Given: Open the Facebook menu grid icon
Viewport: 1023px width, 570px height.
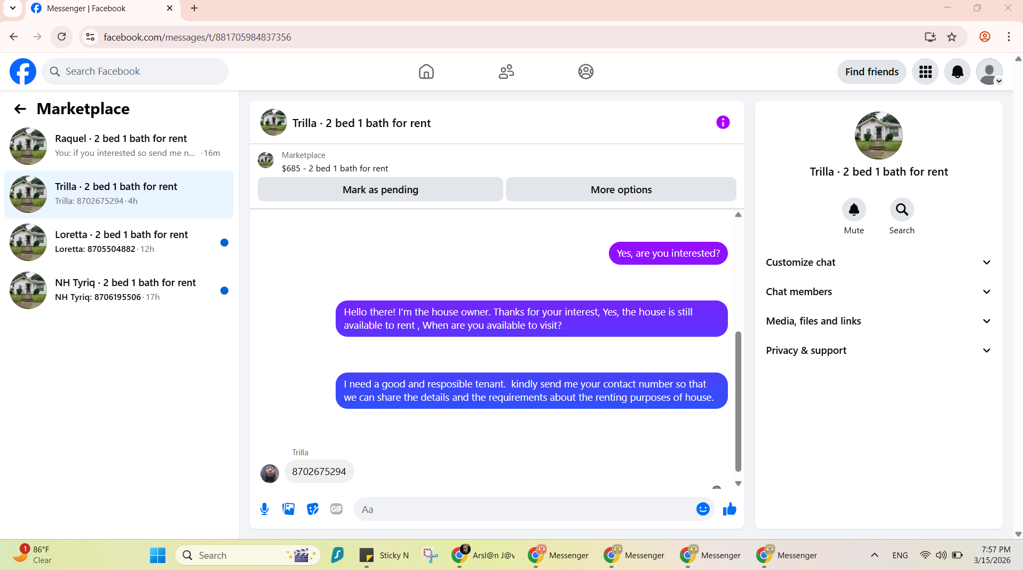Looking at the screenshot, I should click(x=925, y=72).
